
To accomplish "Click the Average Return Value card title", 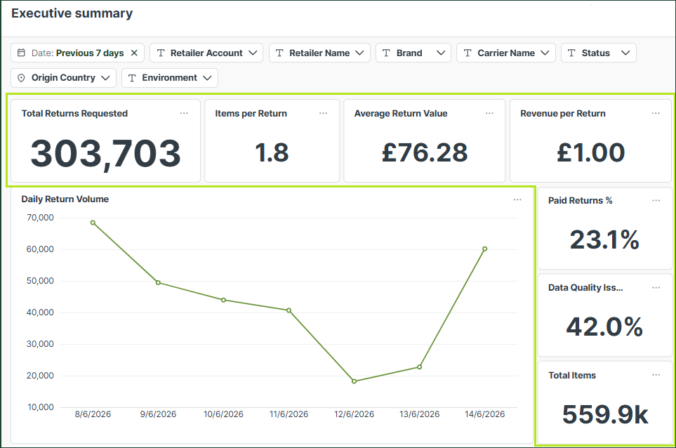I will tap(401, 113).
